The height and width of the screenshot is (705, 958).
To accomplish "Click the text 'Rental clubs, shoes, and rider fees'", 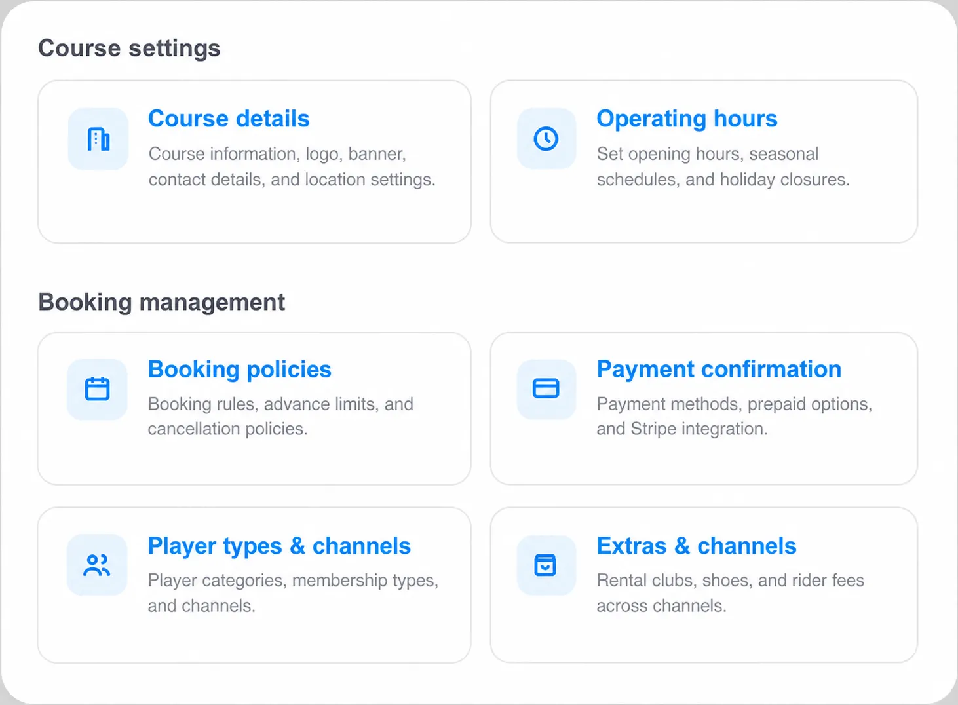I will [731, 581].
